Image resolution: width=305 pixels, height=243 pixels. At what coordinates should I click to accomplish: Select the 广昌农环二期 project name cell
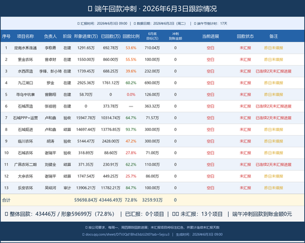tap(26, 164)
